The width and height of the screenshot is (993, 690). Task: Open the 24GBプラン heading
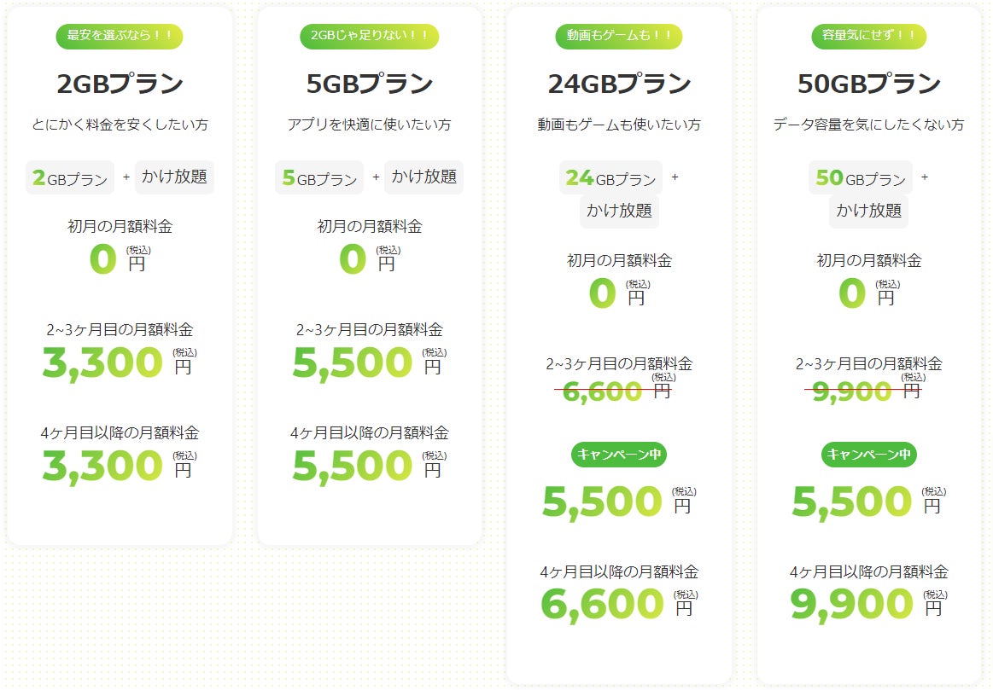pos(619,84)
